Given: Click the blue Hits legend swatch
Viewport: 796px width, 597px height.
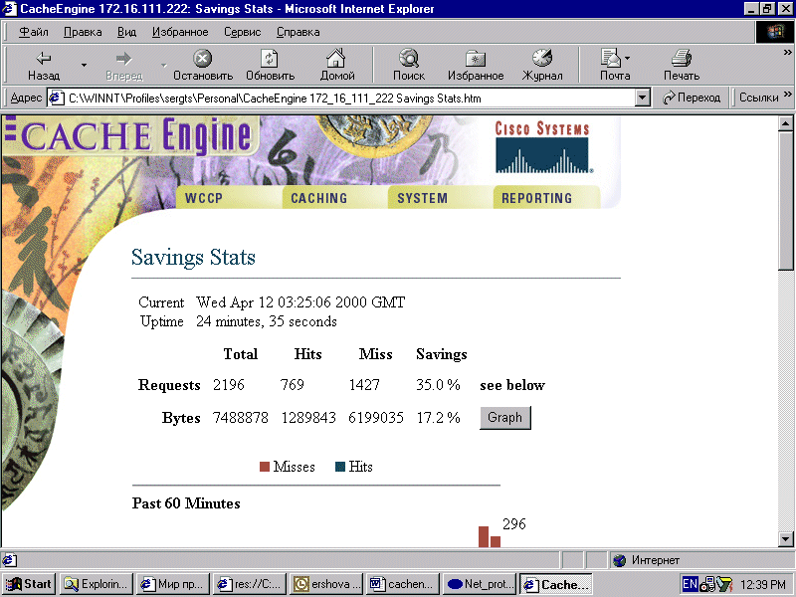Looking at the screenshot, I should coord(340,467).
